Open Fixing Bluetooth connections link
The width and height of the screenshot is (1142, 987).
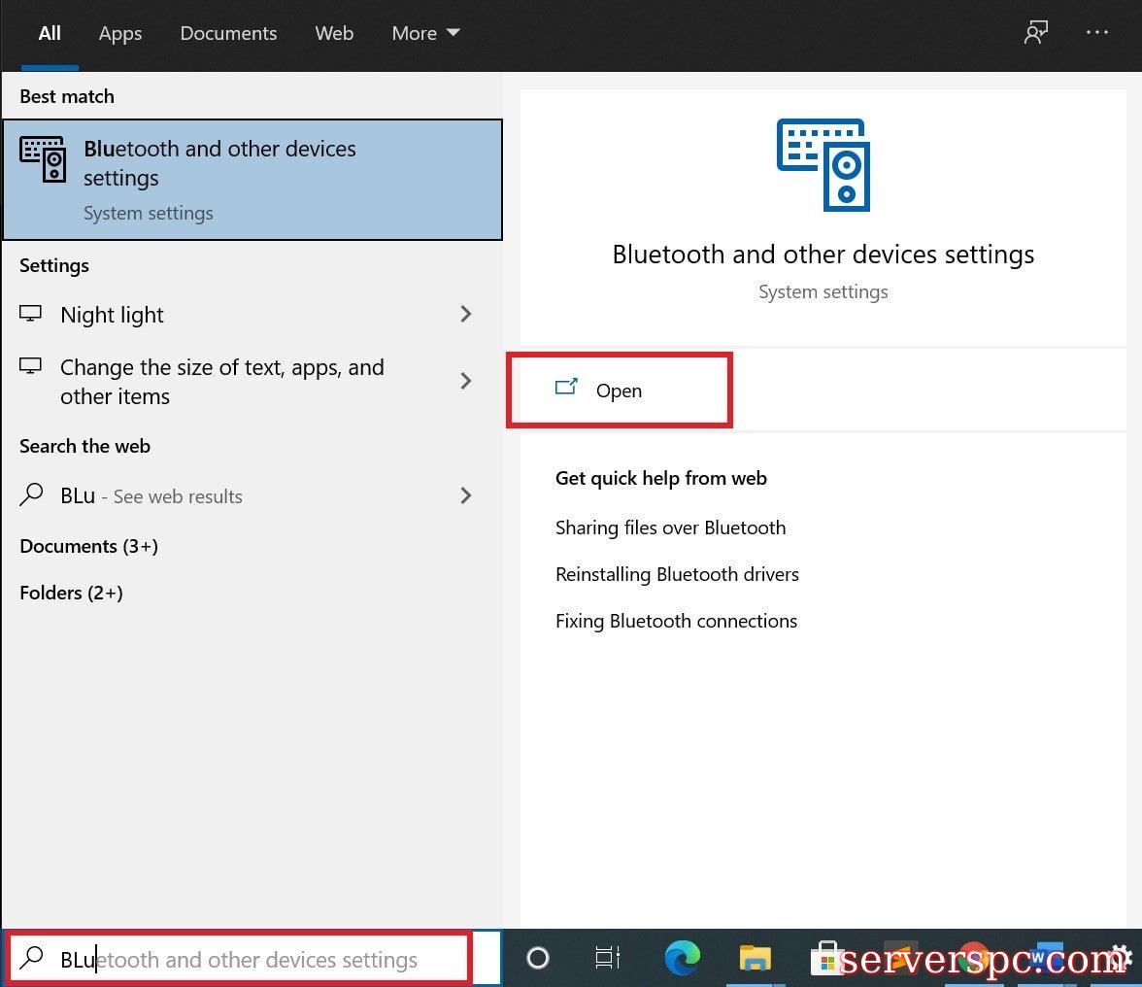(676, 621)
